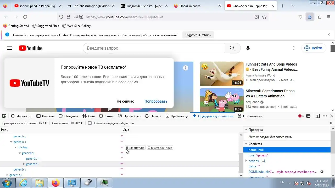Switch to the Уведомление о конфиденциальности tab

(144, 6)
